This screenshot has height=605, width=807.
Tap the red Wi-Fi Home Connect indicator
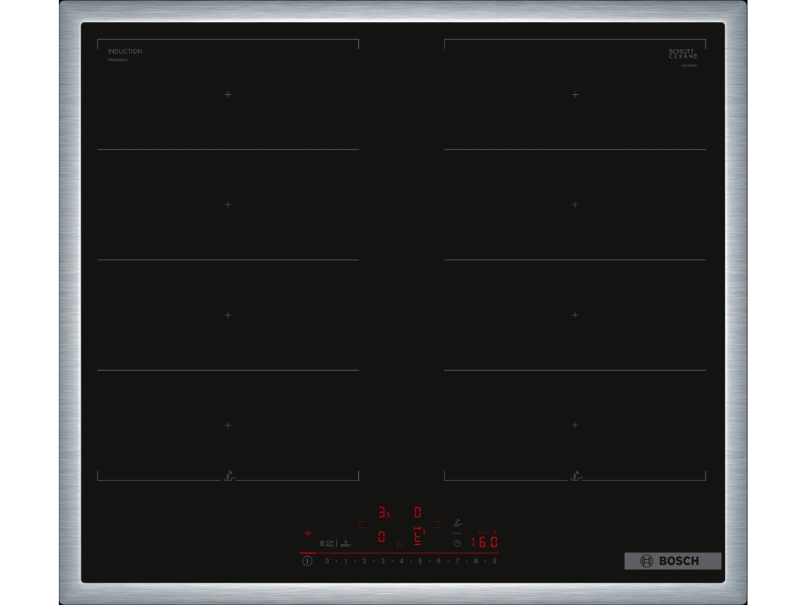(x=308, y=534)
